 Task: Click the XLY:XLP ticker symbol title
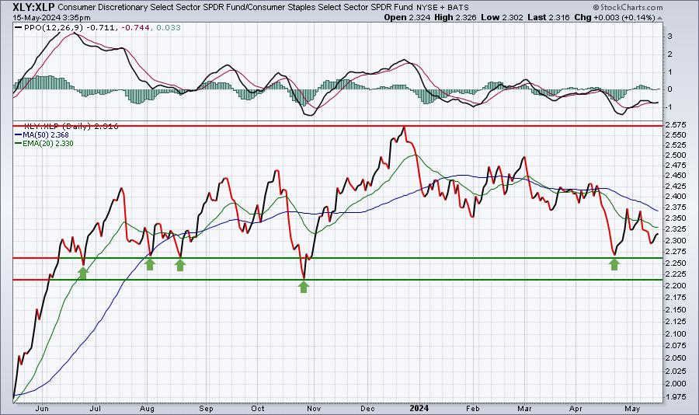(x=28, y=7)
